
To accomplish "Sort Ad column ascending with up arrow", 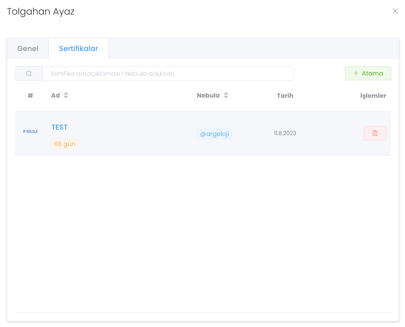I will click(66, 94).
